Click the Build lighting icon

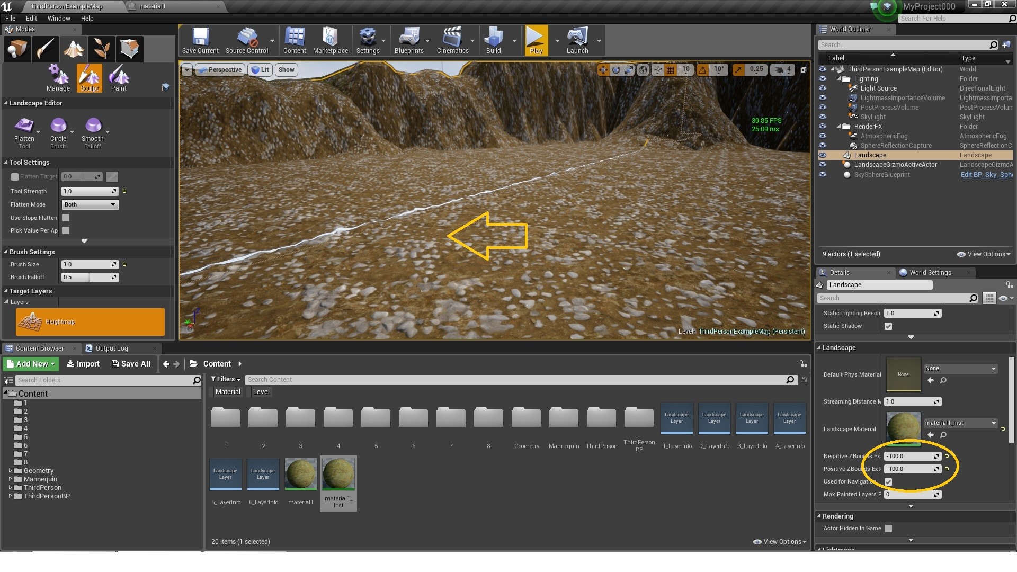493,41
